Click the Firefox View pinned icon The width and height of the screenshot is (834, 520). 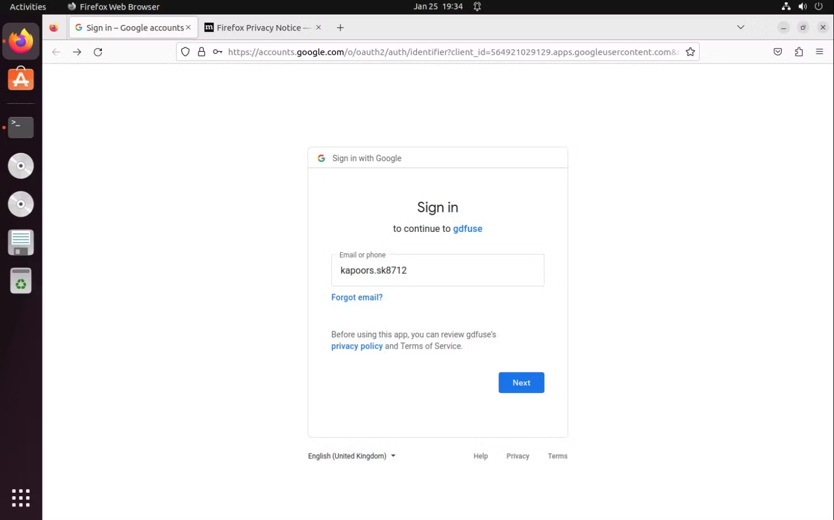[54, 28]
